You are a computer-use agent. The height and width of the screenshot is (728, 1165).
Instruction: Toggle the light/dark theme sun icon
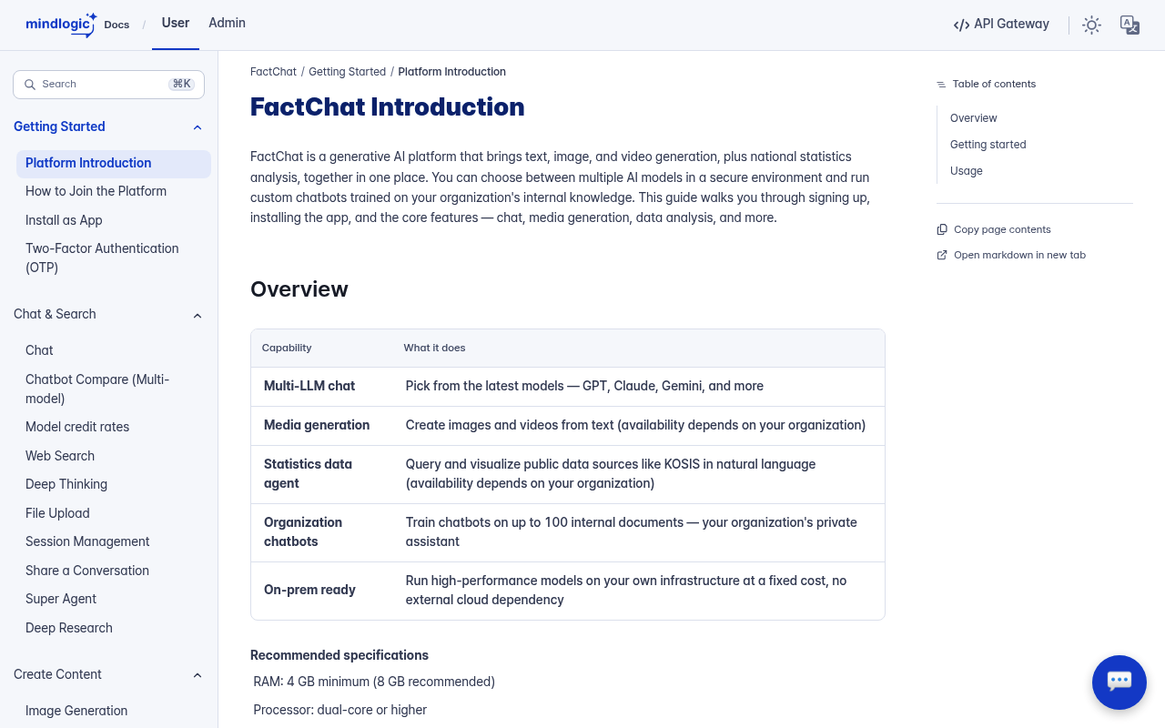pyautogui.click(x=1091, y=25)
